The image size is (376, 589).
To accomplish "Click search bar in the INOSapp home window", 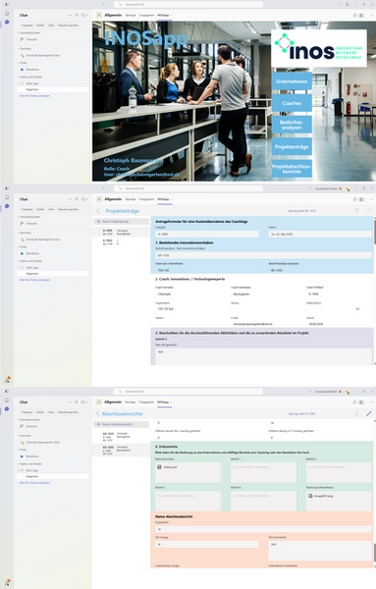I will [188, 5].
